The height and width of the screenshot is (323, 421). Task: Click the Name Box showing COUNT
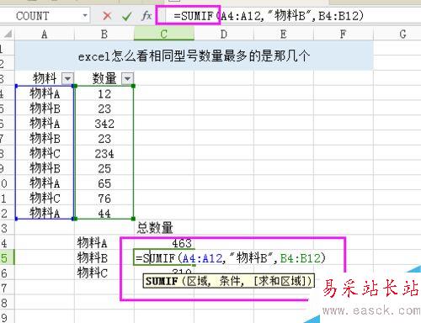point(45,16)
